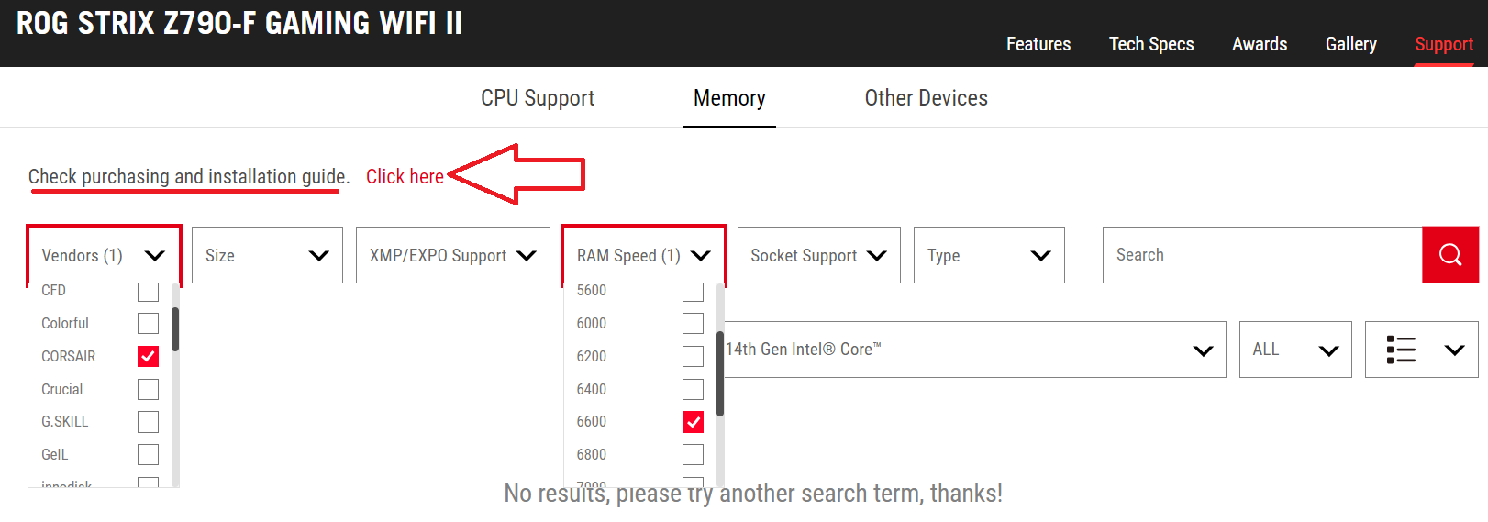Expand the Type filter dropdown

[x=989, y=255]
